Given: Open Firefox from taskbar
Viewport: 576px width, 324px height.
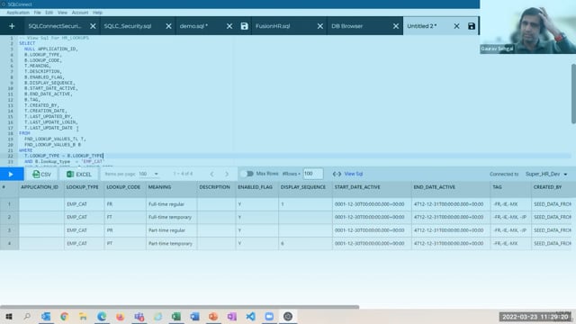Looking at the screenshot, I should [x=120, y=316].
